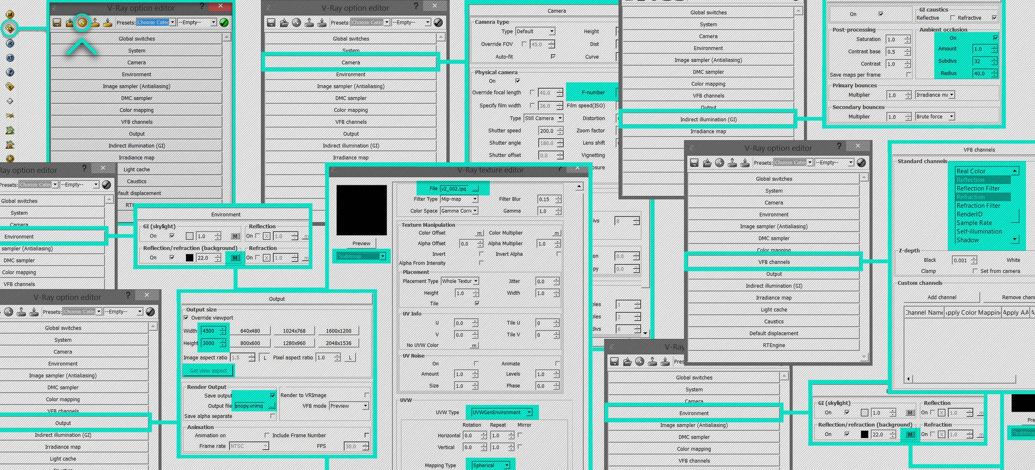Viewport: 1035px width, 470px height.
Task: Click the circled load defaults icon
Action: [82, 22]
